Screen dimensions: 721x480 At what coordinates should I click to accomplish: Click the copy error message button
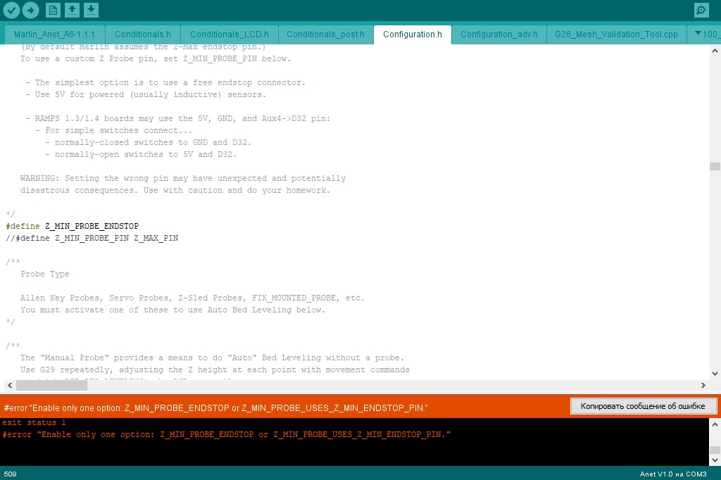[644, 406]
